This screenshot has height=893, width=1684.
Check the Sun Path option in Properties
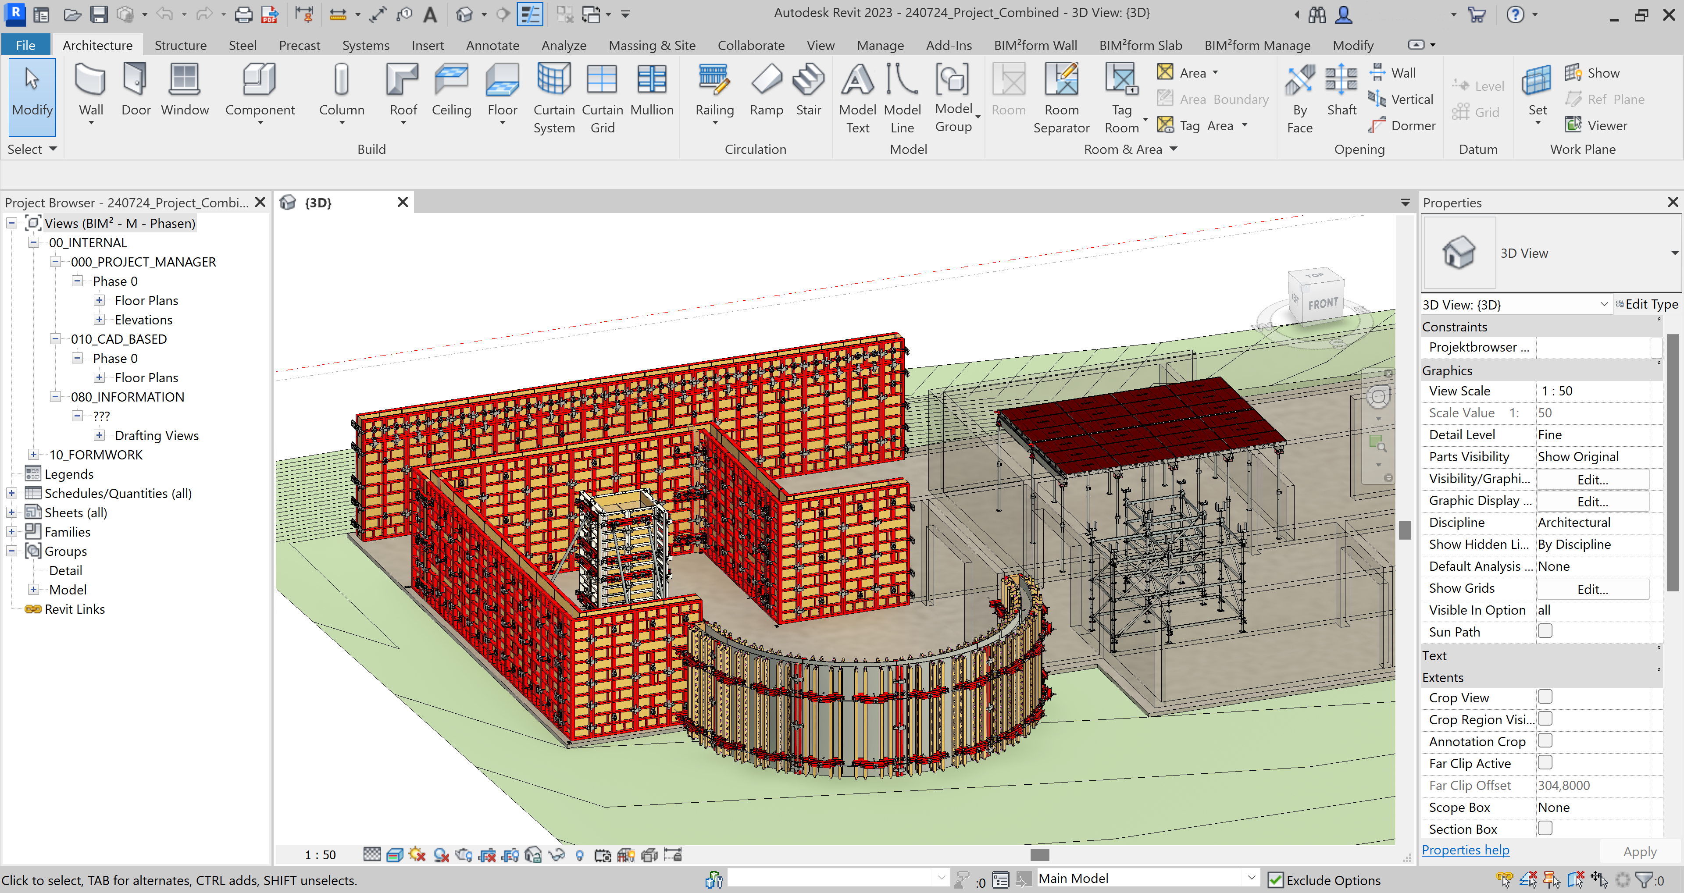pos(1545,631)
